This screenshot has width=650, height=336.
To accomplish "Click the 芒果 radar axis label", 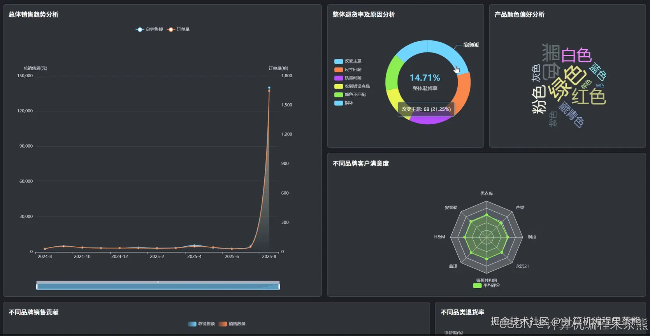I will click(520, 208).
